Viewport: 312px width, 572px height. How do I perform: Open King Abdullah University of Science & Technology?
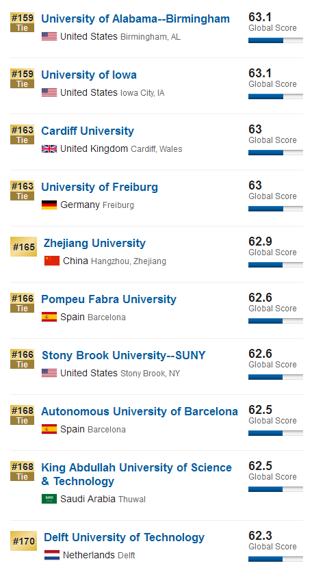click(136, 474)
